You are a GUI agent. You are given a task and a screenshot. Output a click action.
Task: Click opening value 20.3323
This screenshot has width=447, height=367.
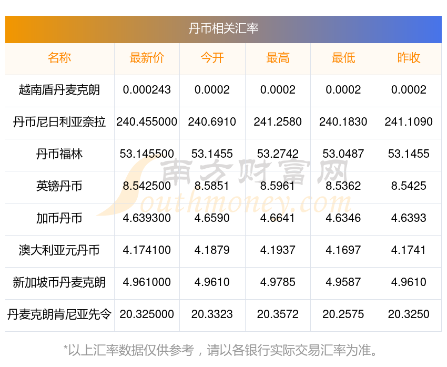point(212,314)
